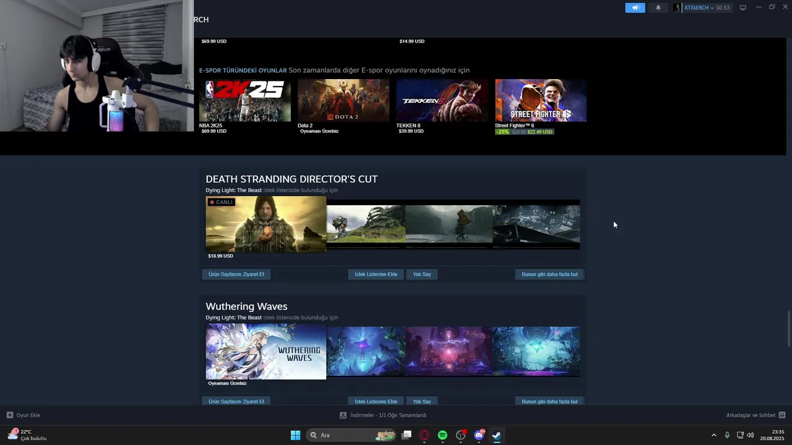The image size is (792, 445).
Task: Open weather widget showing 22°C
Action: (x=27, y=435)
